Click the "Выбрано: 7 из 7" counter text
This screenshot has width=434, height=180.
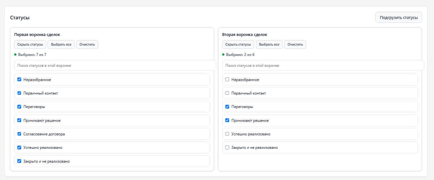(x=32, y=55)
